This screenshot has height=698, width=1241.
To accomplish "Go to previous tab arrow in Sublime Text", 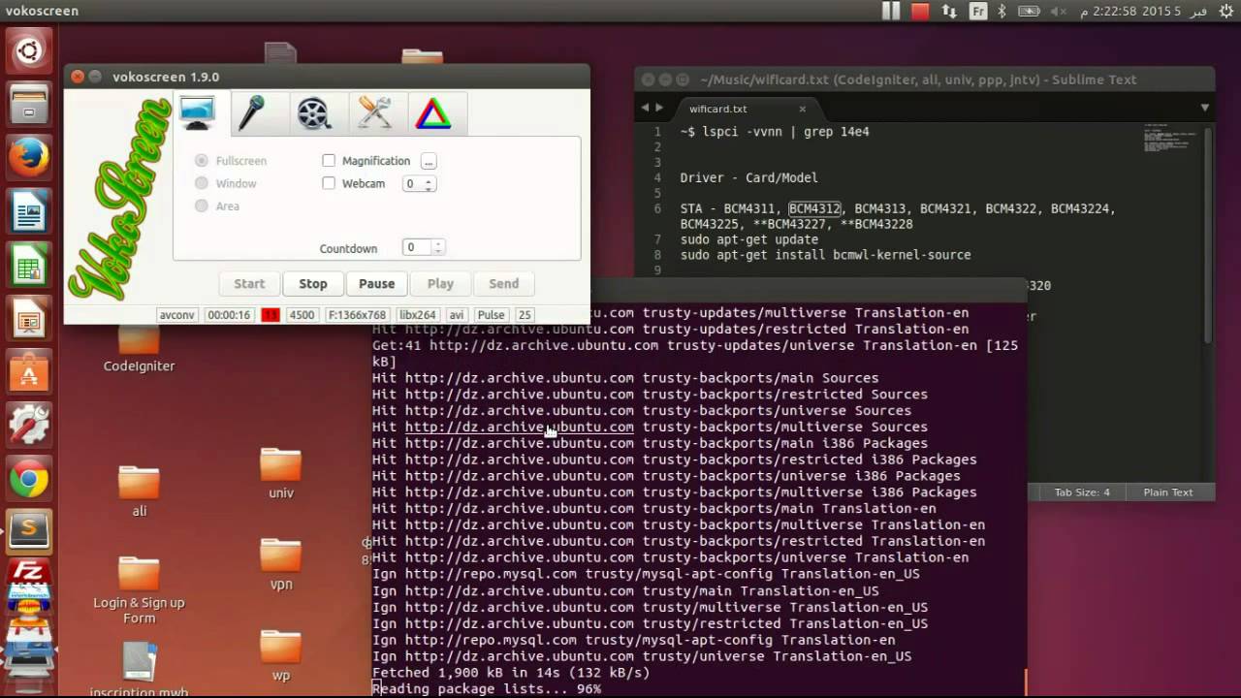I will coord(645,108).
